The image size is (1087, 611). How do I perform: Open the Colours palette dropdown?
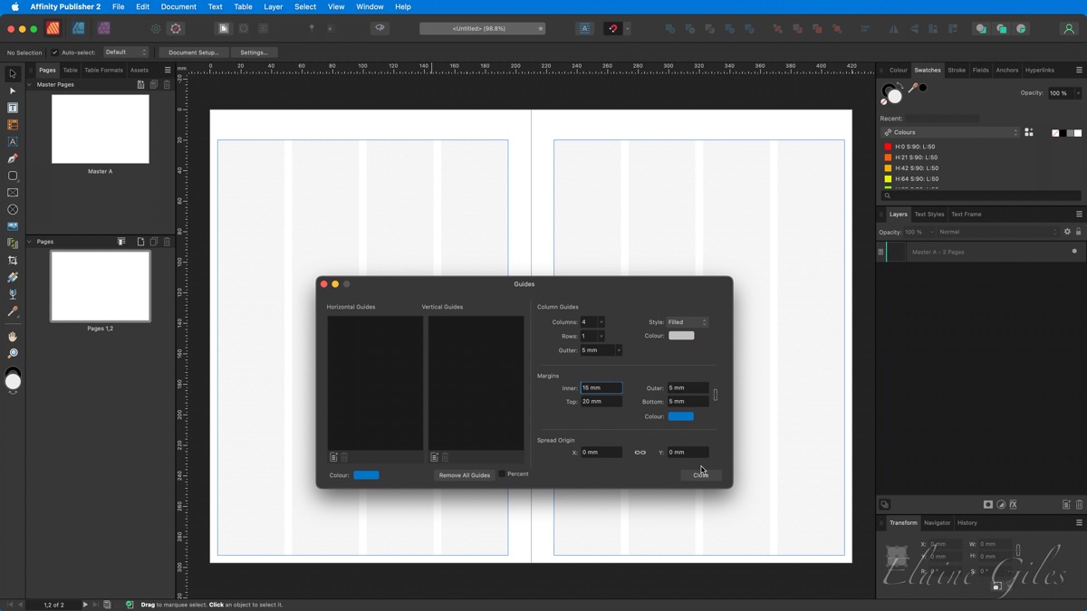click(950, 132)
